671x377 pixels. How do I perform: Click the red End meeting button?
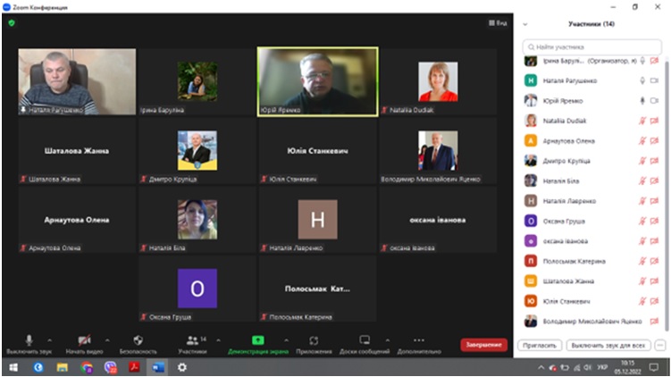pyautogui.click(x=483, y=345)
